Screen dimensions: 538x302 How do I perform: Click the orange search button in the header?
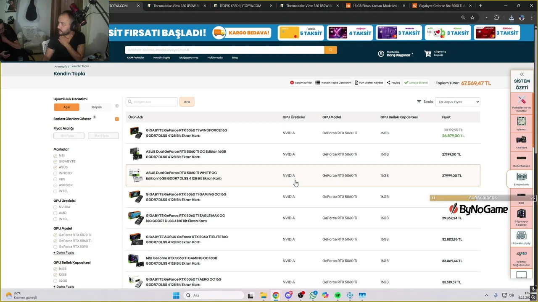tap(330, 49)
